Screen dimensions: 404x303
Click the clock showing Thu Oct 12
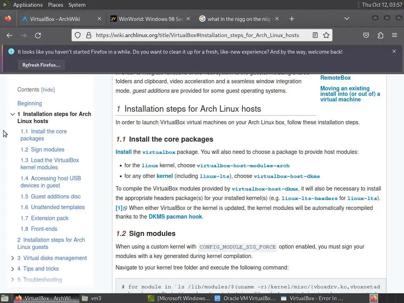pyautogui.click(x=382, y=5)
